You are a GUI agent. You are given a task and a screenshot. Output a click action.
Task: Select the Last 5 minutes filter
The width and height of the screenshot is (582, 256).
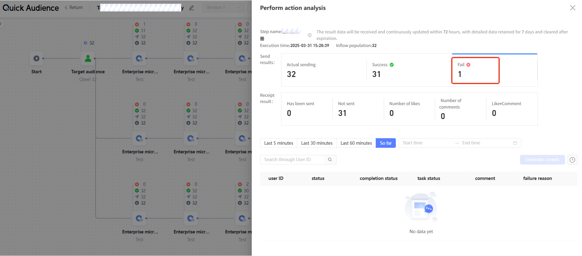click(278, 143)
